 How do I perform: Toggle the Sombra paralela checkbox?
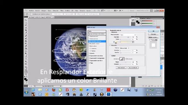(89, 36)
